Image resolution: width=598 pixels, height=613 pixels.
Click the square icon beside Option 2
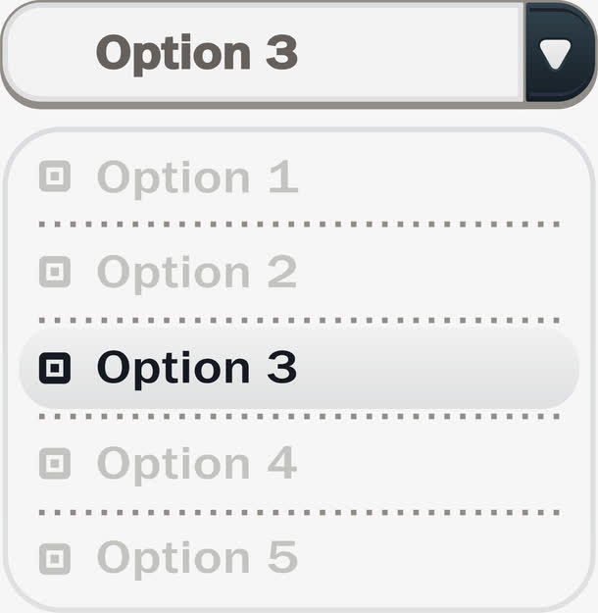coord(55,272)
